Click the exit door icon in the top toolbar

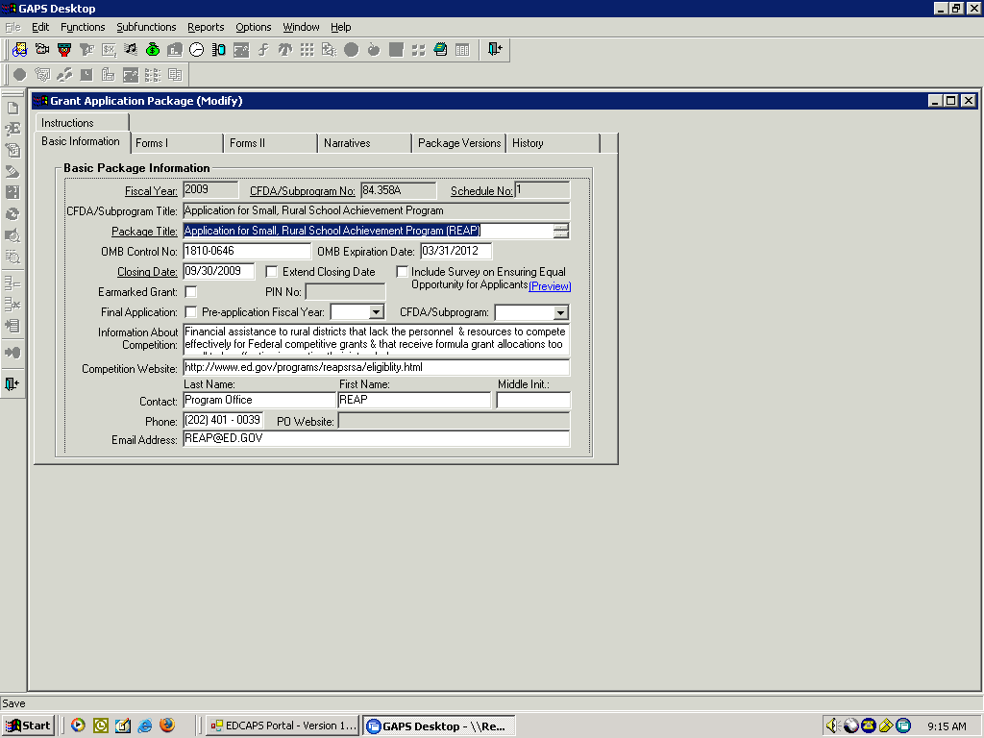click(x=494, y=50)
